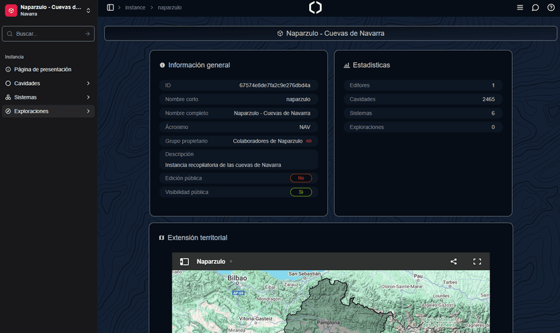Select the ID value 67574e8de7fa2c9e276dbd4a
This screenshot has width=560, height=333.
pos(275,86)
